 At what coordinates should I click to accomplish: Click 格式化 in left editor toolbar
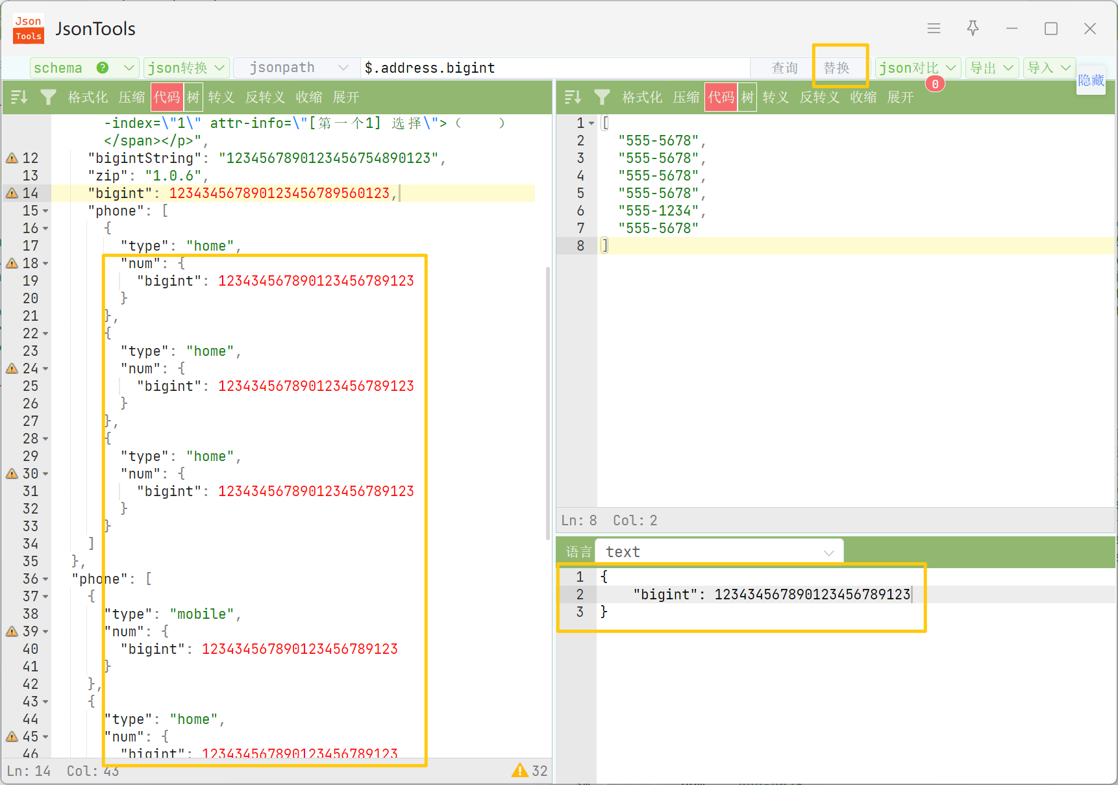[x=88, y=97]
